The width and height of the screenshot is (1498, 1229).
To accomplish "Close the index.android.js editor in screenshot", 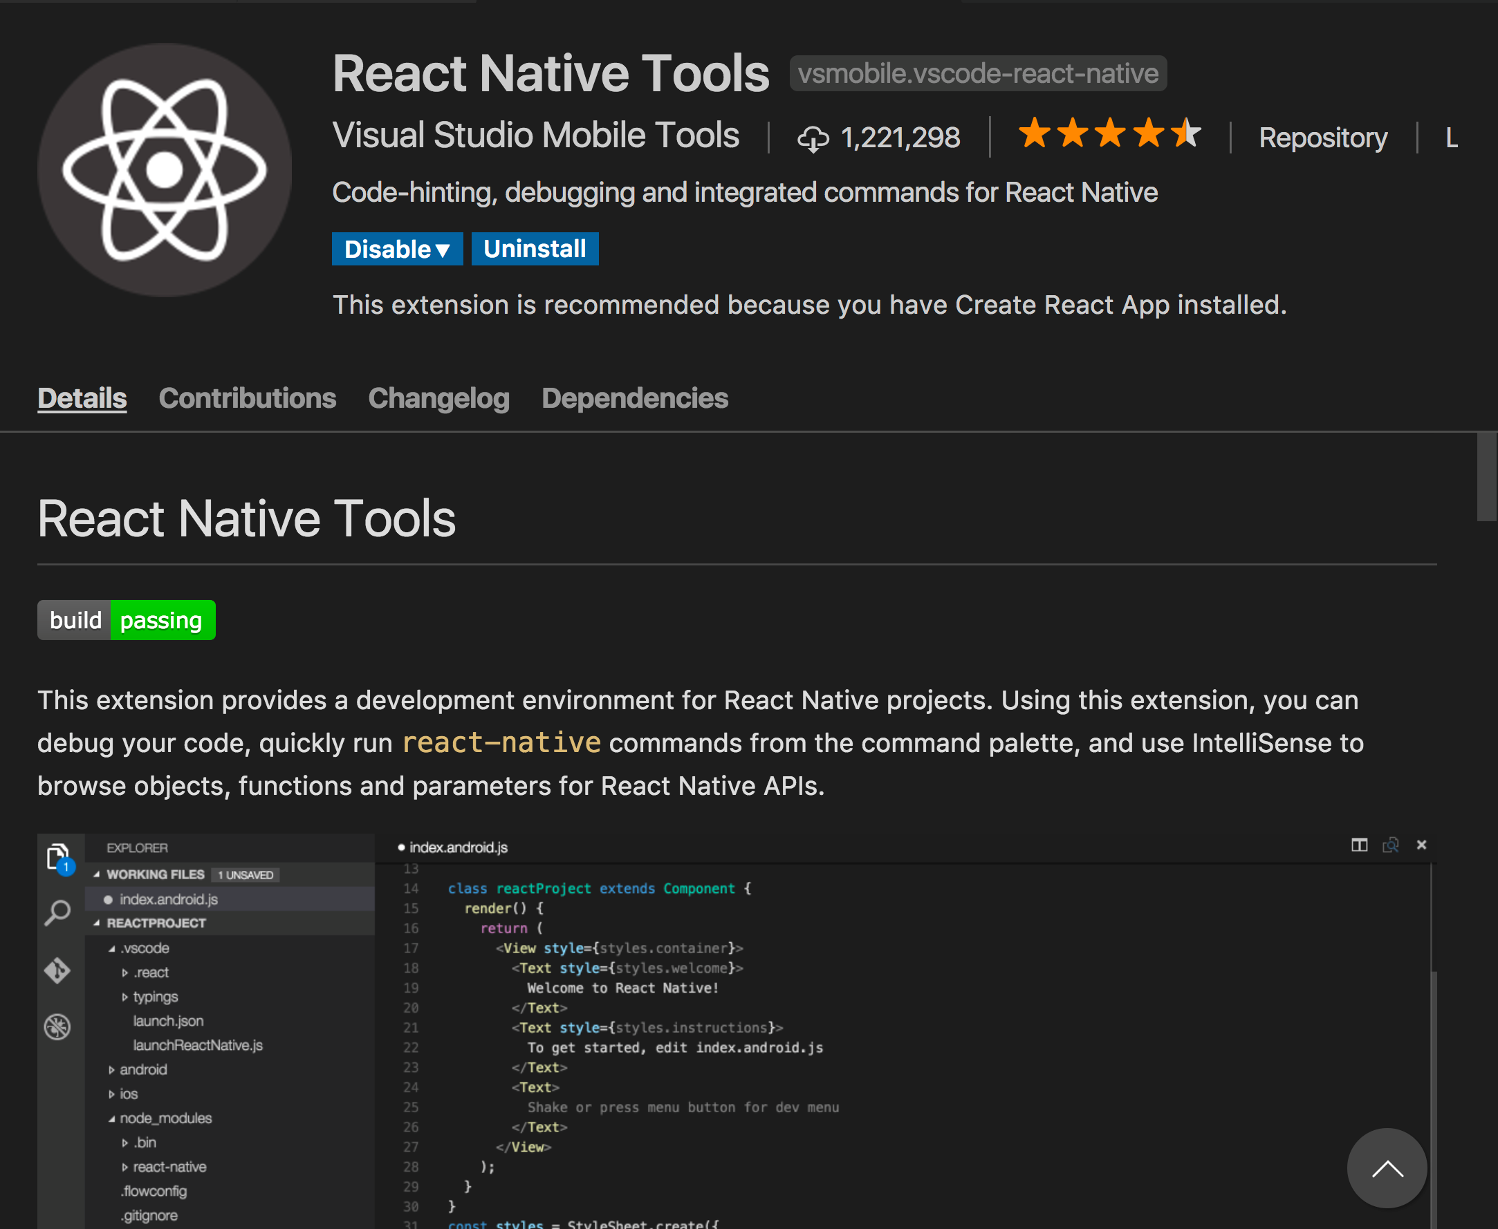I will [1421, 845].
